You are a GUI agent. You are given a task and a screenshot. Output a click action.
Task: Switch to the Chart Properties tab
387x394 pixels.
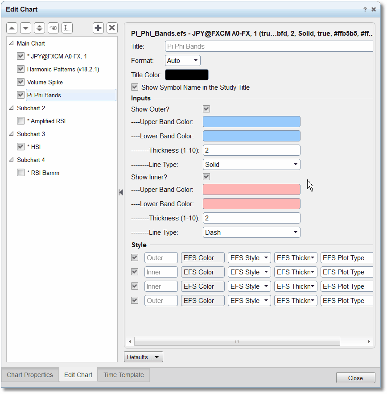point(30,375)
